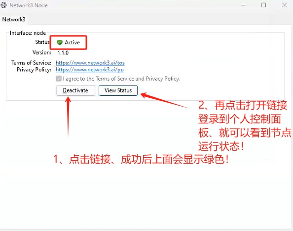
Task: Click the Interface: node group label
Action: [28, 33]
